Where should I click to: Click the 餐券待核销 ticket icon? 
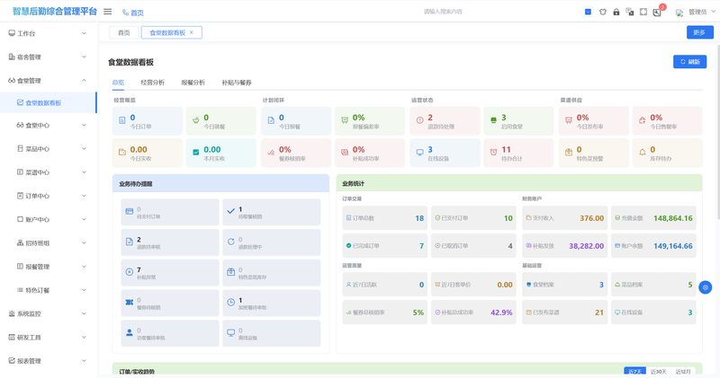click(130, 303)
